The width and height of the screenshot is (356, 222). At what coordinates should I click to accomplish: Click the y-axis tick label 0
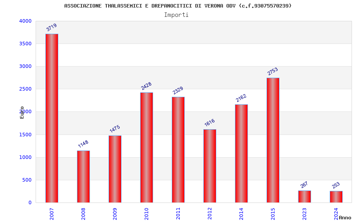(x=30, y=203)
